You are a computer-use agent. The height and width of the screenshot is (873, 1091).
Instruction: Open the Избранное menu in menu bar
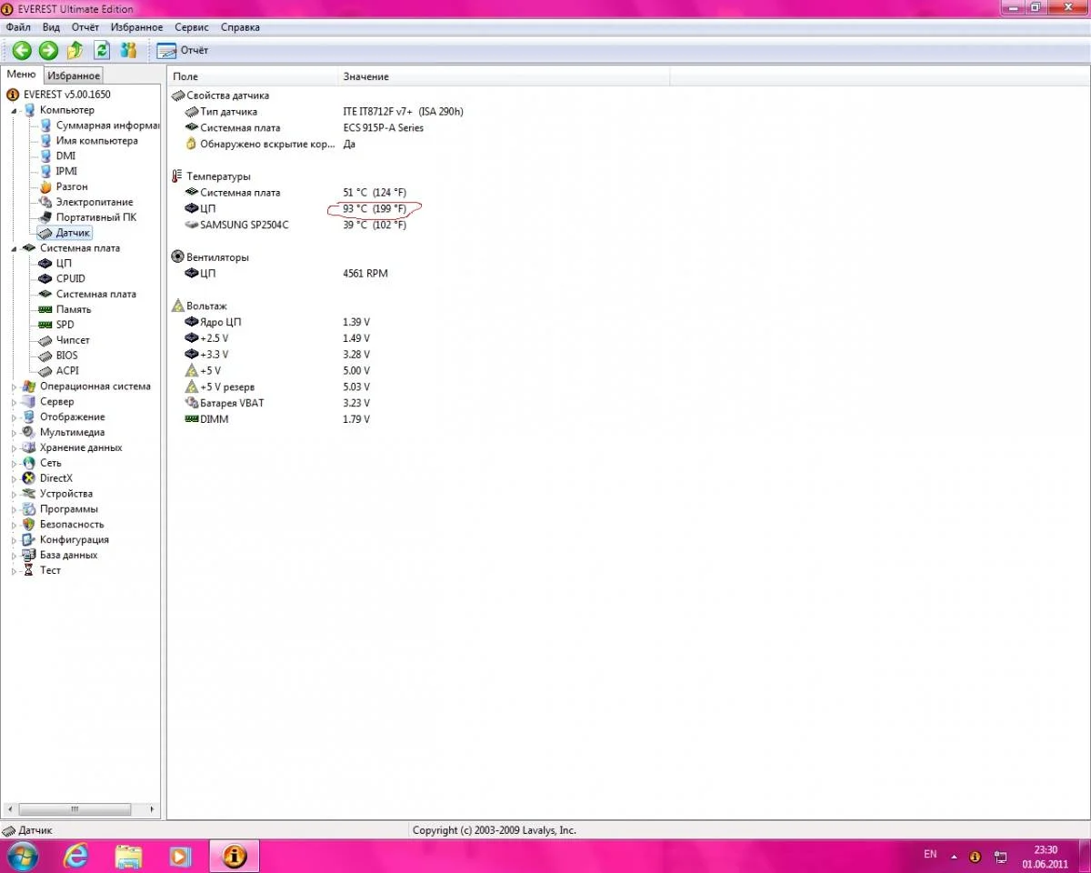136,27
